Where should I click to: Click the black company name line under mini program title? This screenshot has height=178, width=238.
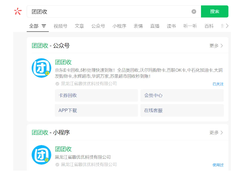(83, 157)
